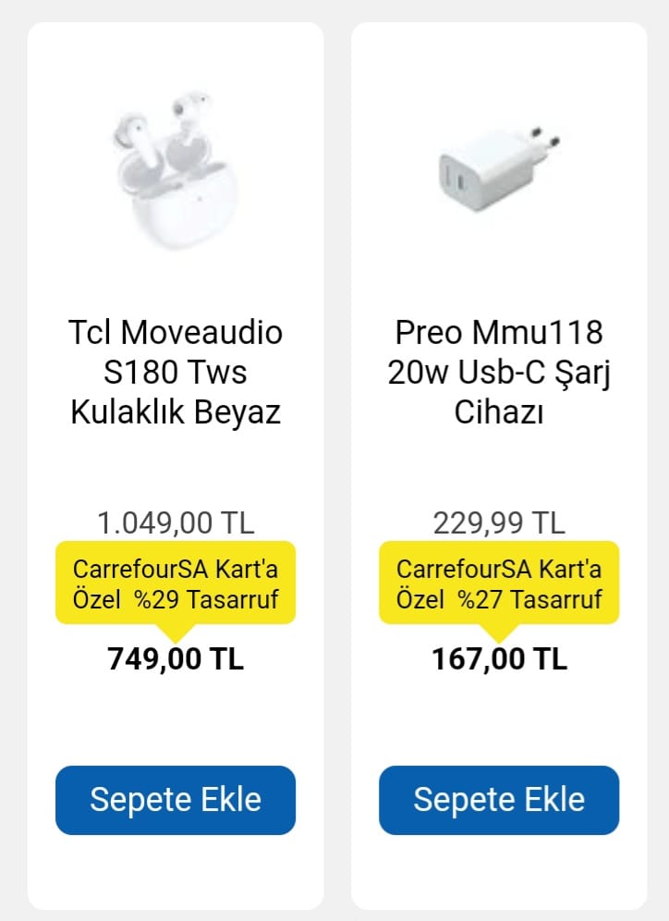This screenshot has width=669, height=921.
Task: Open Tcl Moveaudio S180 Tws product title
Action: (176, 351)
